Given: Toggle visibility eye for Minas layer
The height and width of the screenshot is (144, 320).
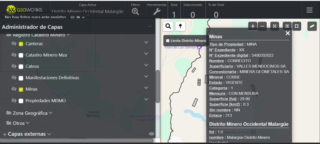Looking at the screenshot, I should point(14,89).
